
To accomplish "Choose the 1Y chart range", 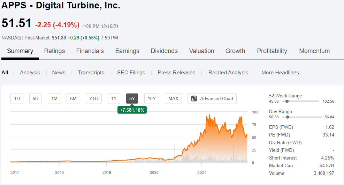I will (x=114, y=98).
